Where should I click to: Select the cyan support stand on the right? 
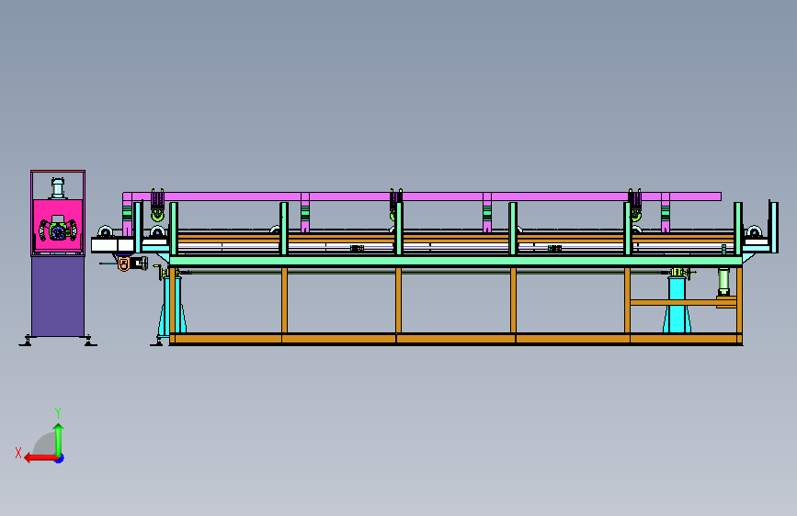[x=677, y=305]
